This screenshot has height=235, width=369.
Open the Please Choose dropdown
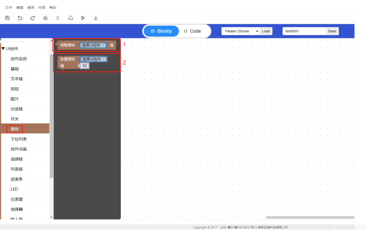pos(240,31)
